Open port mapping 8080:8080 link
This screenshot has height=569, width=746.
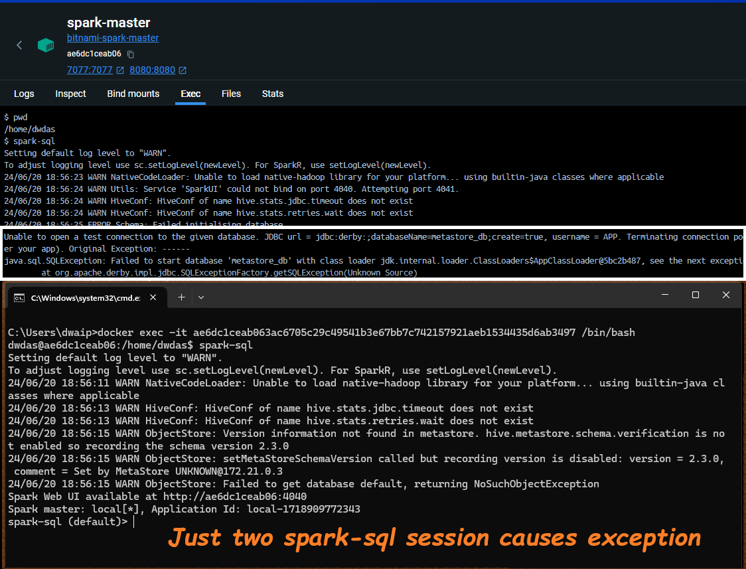tap(152, 70)
